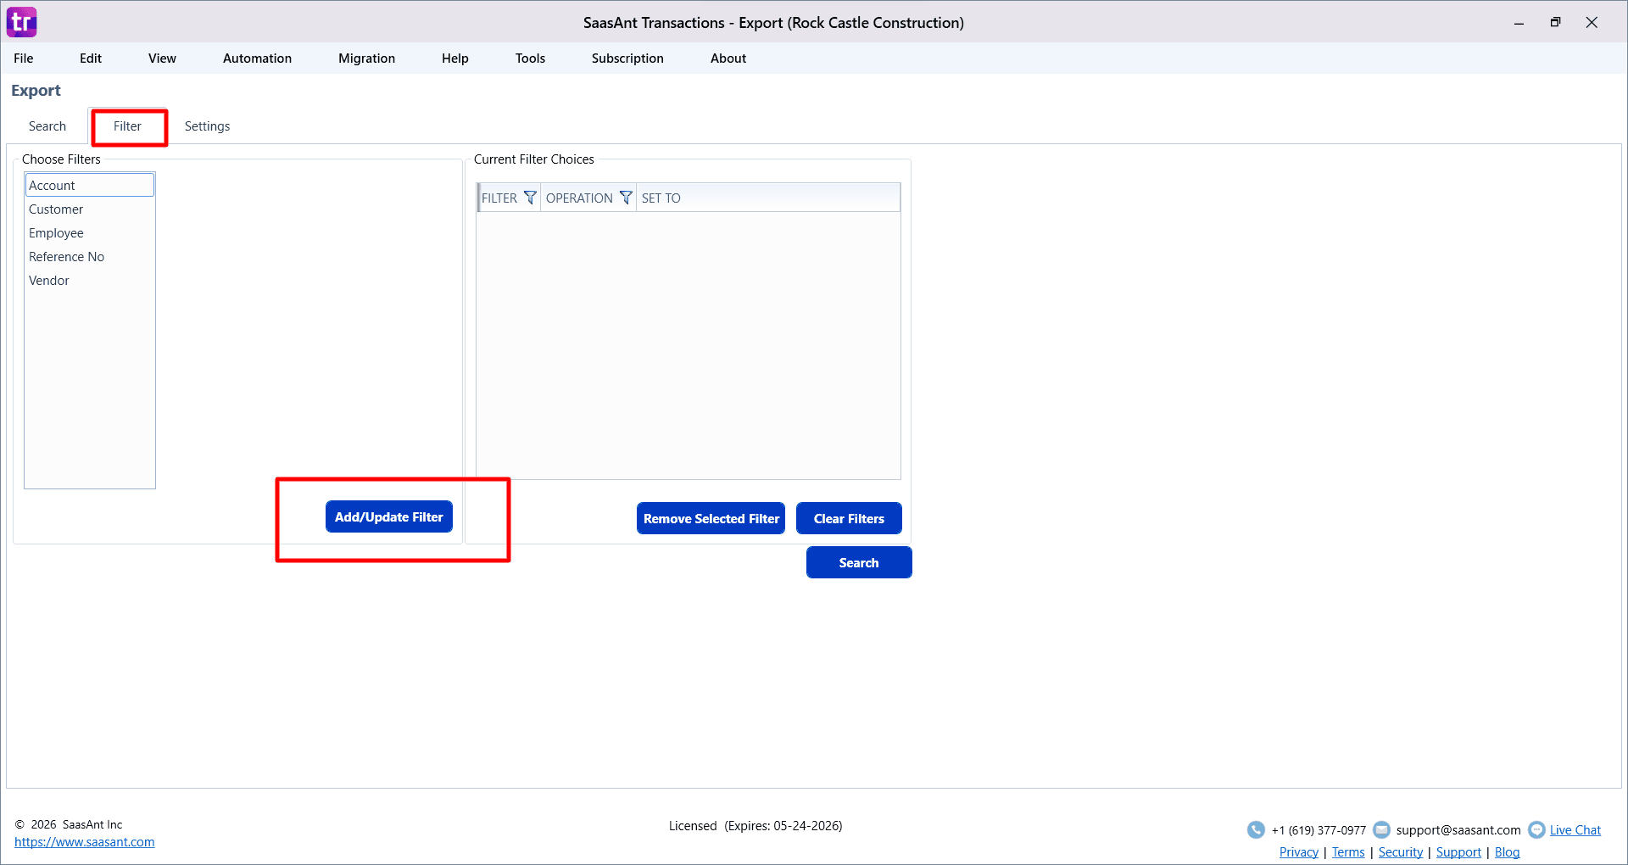Open the Help menu

(x=455, y=59)
